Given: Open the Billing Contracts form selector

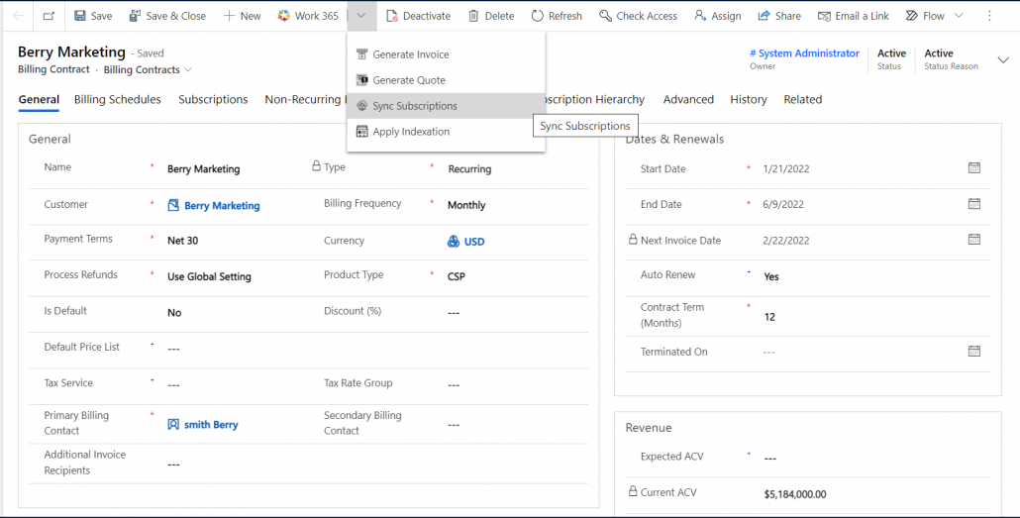Looking at the screenshot, I should 148,69.
